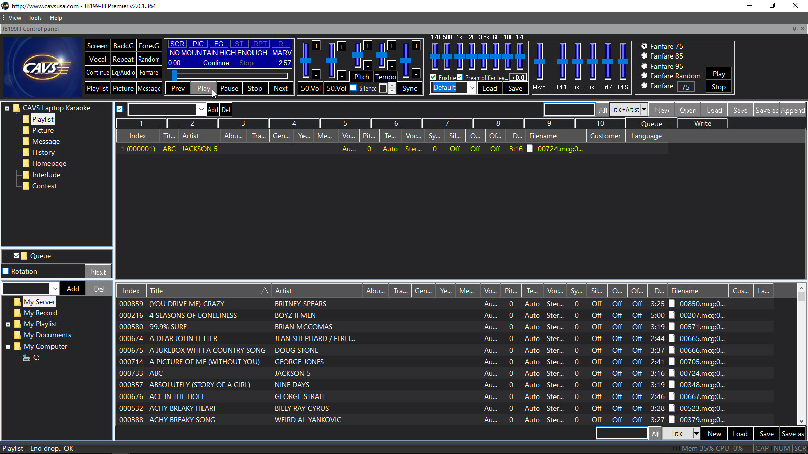Screen dimensions: 808x454
Task: Open the playlist name combo box beside Add
Action: point(201,109)
